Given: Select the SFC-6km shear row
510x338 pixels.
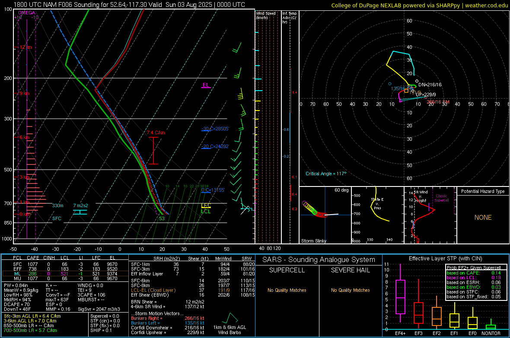Looking at the screenshot, I should point(193,281).
